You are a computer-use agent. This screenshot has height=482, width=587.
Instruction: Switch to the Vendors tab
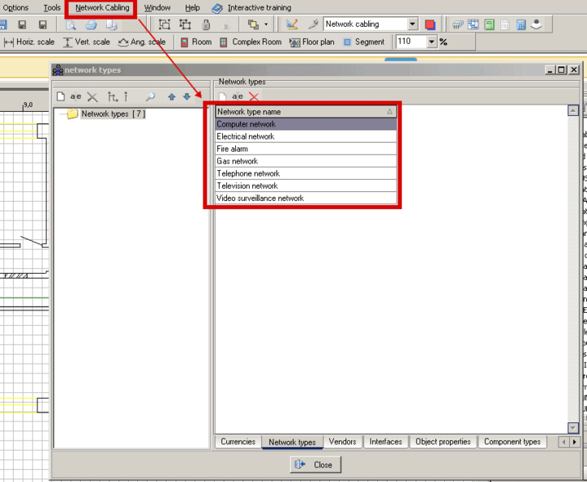click(x=342, y=442)
